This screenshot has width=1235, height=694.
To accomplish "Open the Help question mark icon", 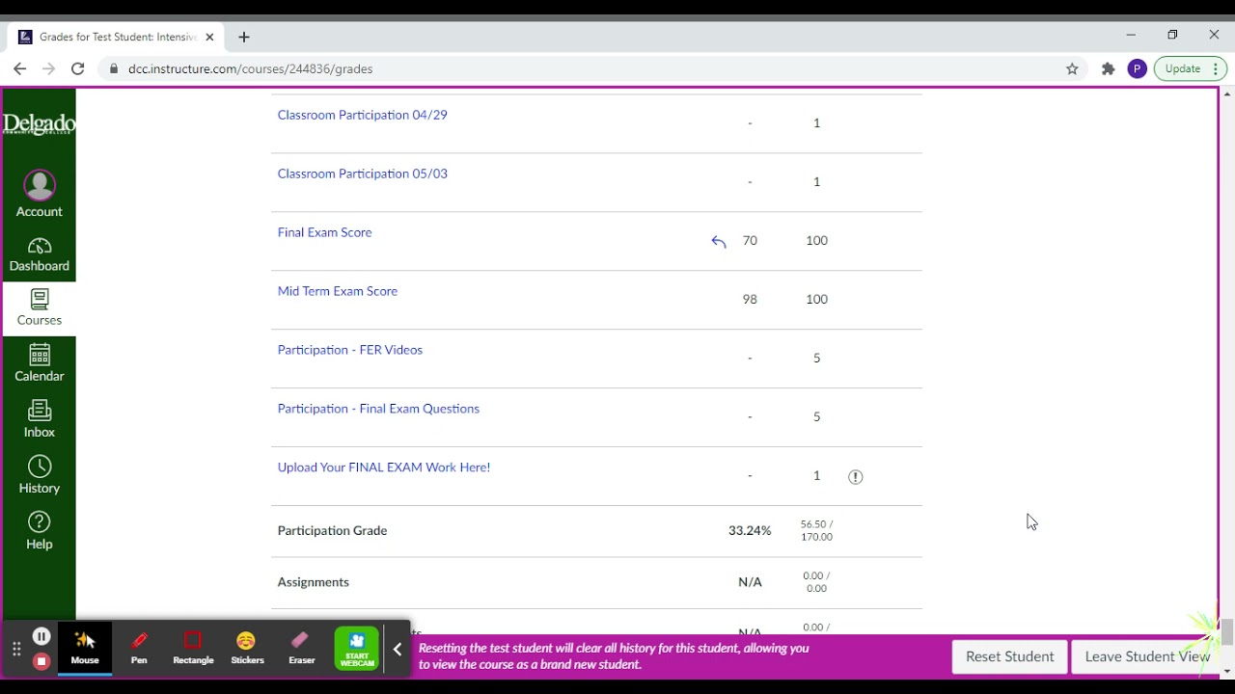I will [40, 522].
